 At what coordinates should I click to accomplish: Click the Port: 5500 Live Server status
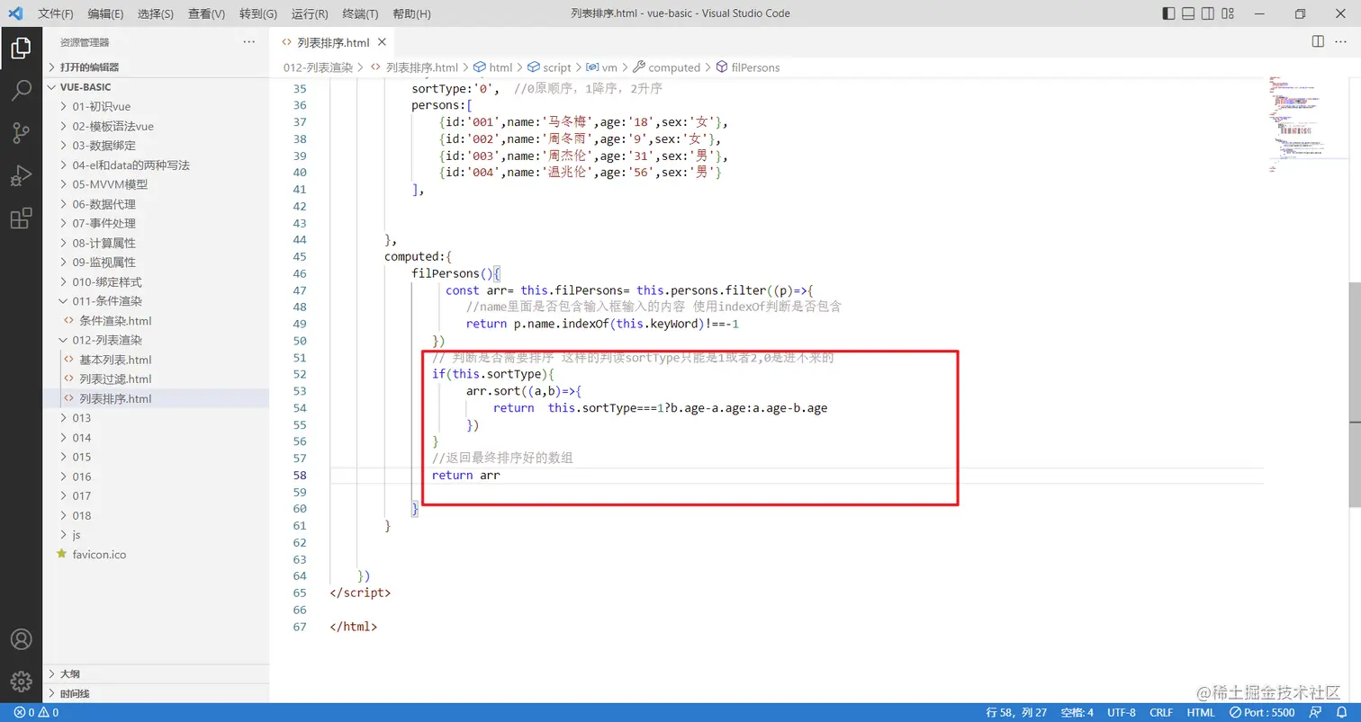1263,712
